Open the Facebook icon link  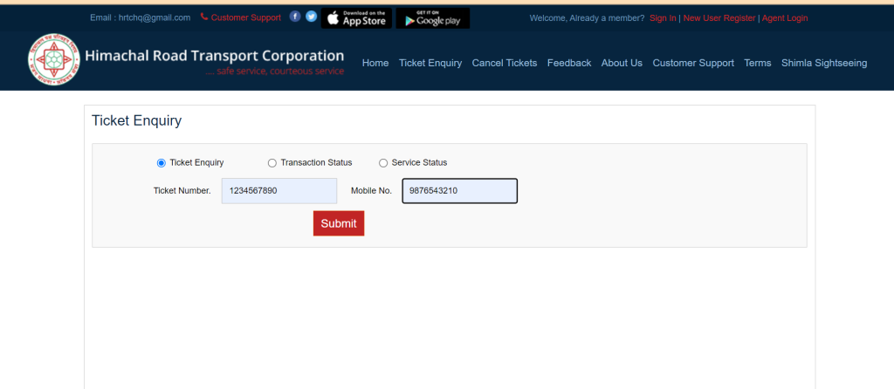tap(295, 17)
